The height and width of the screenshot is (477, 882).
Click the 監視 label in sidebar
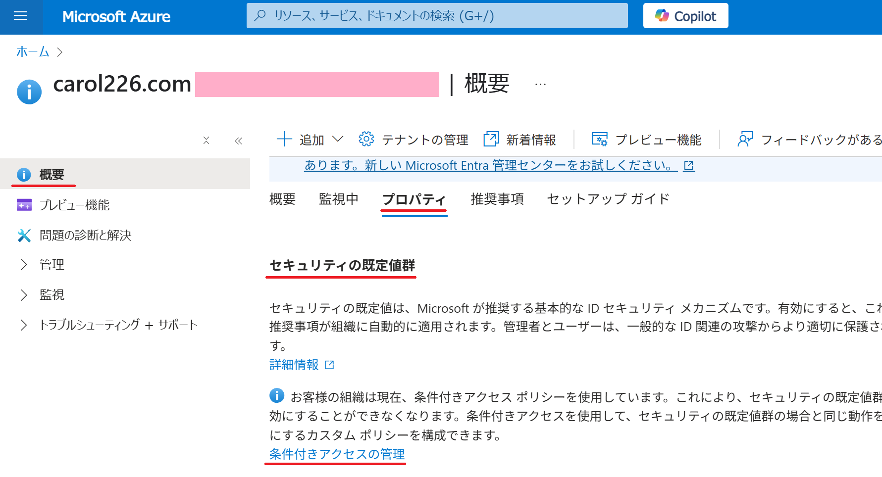(52, 295)
